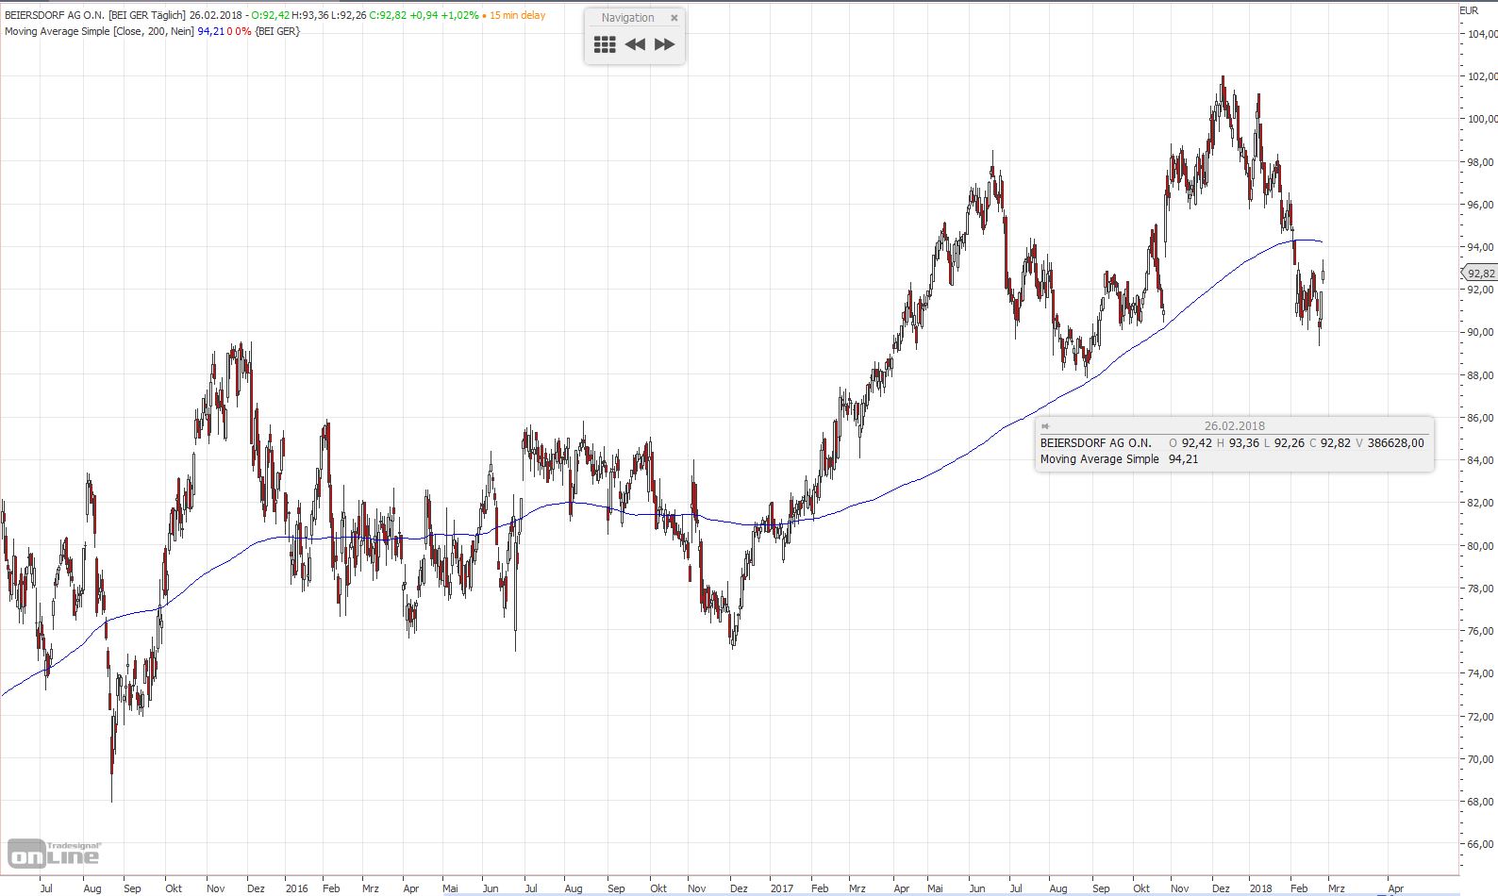
Task: Click the 'C:92,82' close value in header
Action: click(x=388, y=15)
